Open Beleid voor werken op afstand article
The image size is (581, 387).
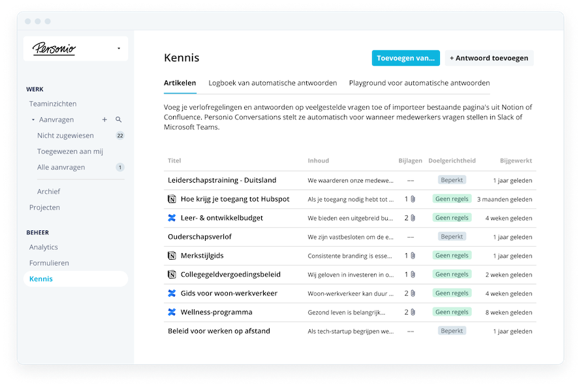coord(219,332)
